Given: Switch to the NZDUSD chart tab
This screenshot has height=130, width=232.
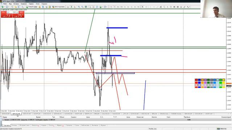Looking at the screenshot, I should (58, 114).
